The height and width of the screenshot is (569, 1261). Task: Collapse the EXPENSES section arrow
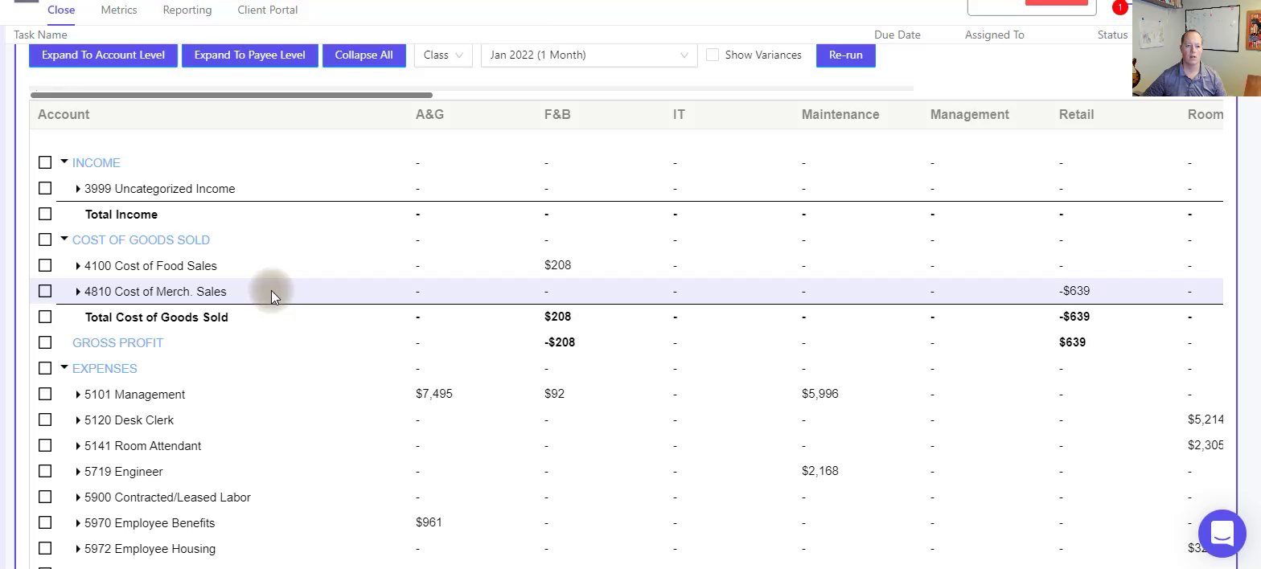click(x=64, y=368)
